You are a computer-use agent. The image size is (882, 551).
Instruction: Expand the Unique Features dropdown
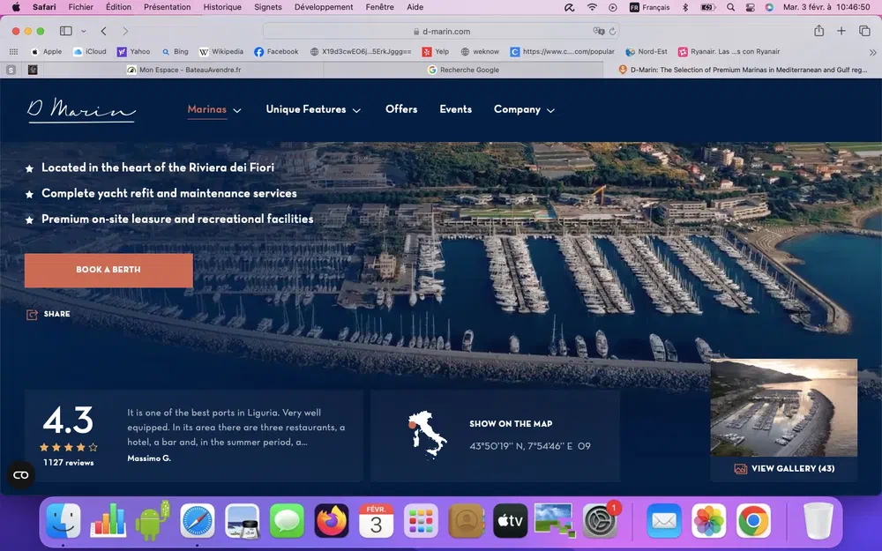pos(313,110)
